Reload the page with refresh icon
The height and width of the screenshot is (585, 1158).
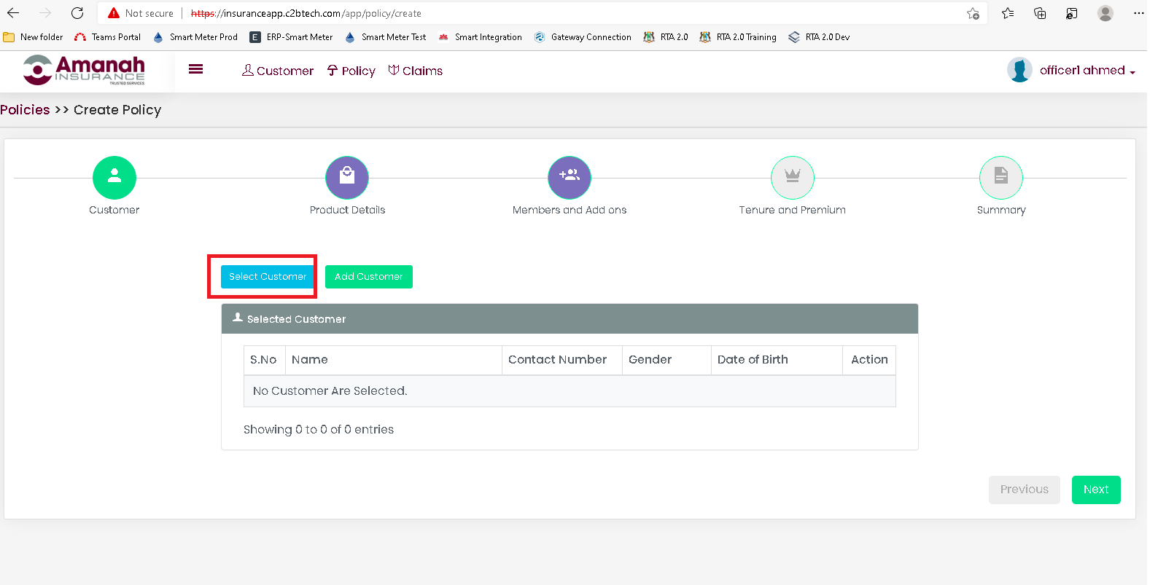[x=77, y=13]
